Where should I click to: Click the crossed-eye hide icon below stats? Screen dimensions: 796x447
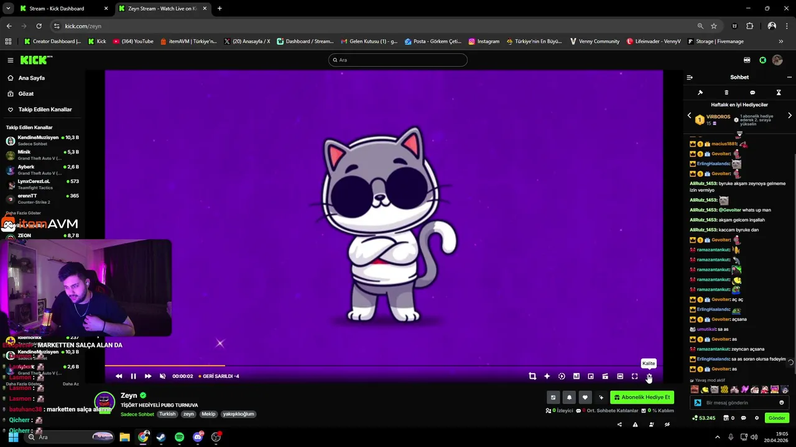pos(667,425)
